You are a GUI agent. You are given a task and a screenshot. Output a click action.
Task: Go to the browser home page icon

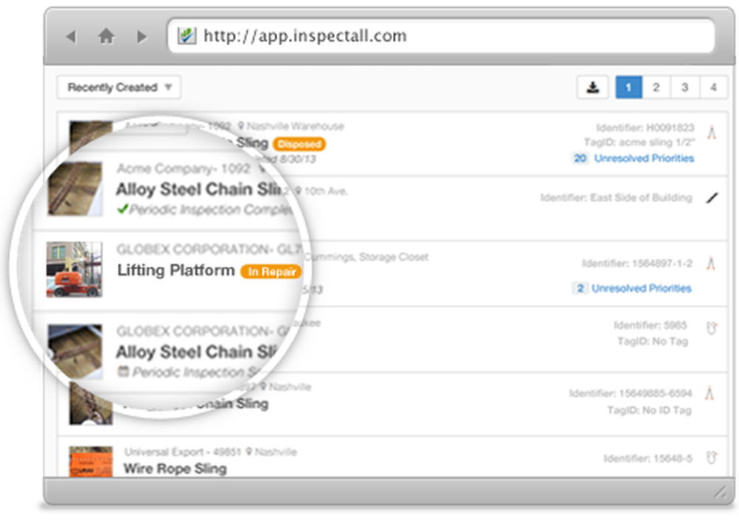click(x=106, y=36)
